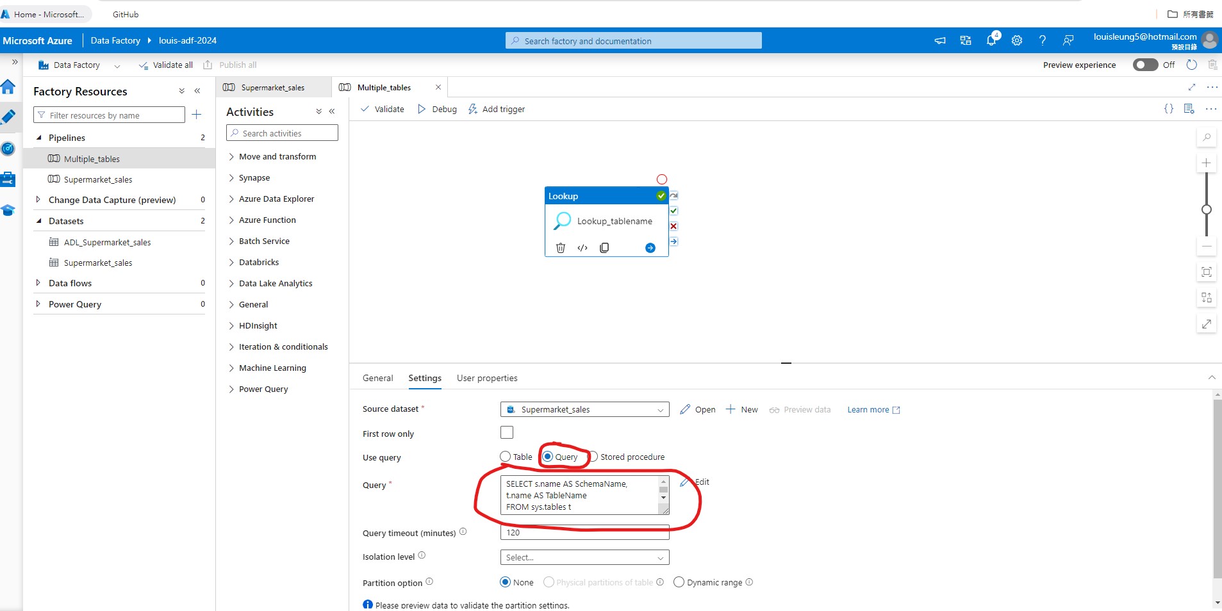Screen dimensions: 1222x611
Task: Select Dynamic range partition option
Action: click(679, 582)
